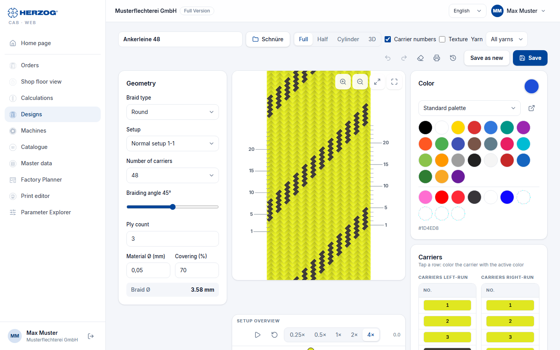The height and width of the screenshot is (350, 560).
Task: Open Number of carriers dropdown
Action: [173, 175]
